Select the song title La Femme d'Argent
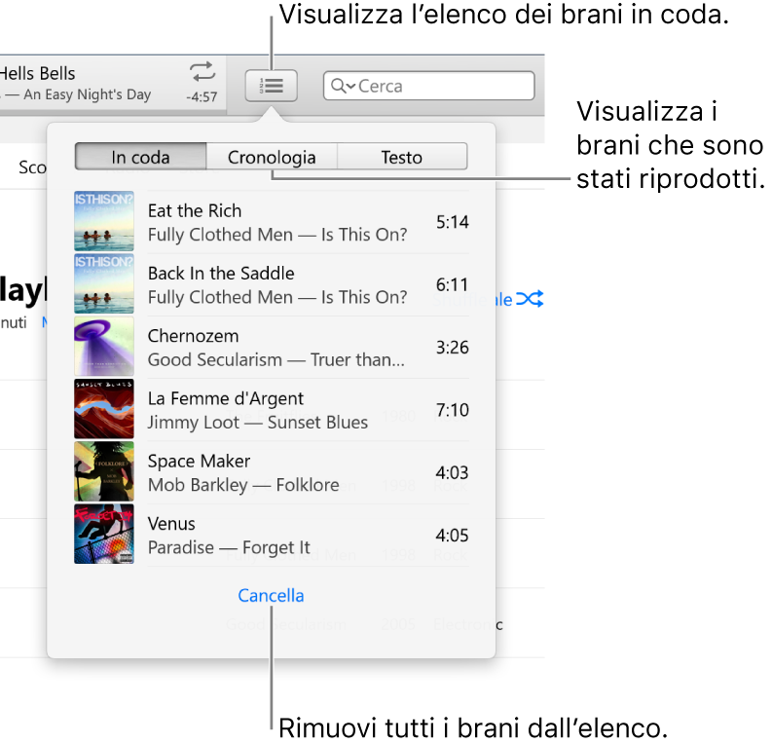772x743 pixels. (x=226, y=398)
